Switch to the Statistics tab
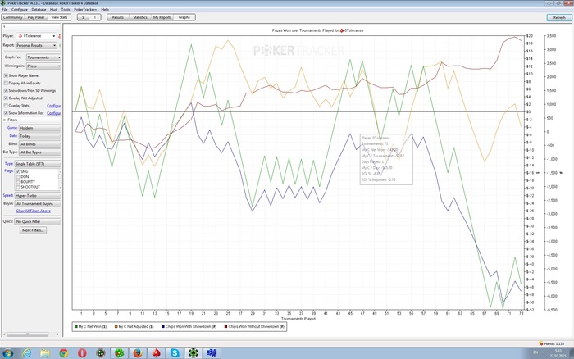This screenshot has width=574, height=359. click(140, 16)
